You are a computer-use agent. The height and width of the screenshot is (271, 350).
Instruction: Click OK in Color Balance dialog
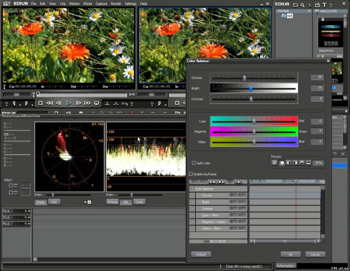pos(291,255)
